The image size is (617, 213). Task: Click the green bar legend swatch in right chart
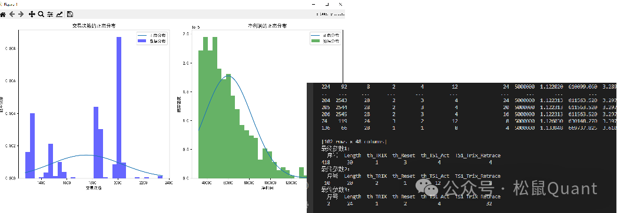click(x=316, y=41)
